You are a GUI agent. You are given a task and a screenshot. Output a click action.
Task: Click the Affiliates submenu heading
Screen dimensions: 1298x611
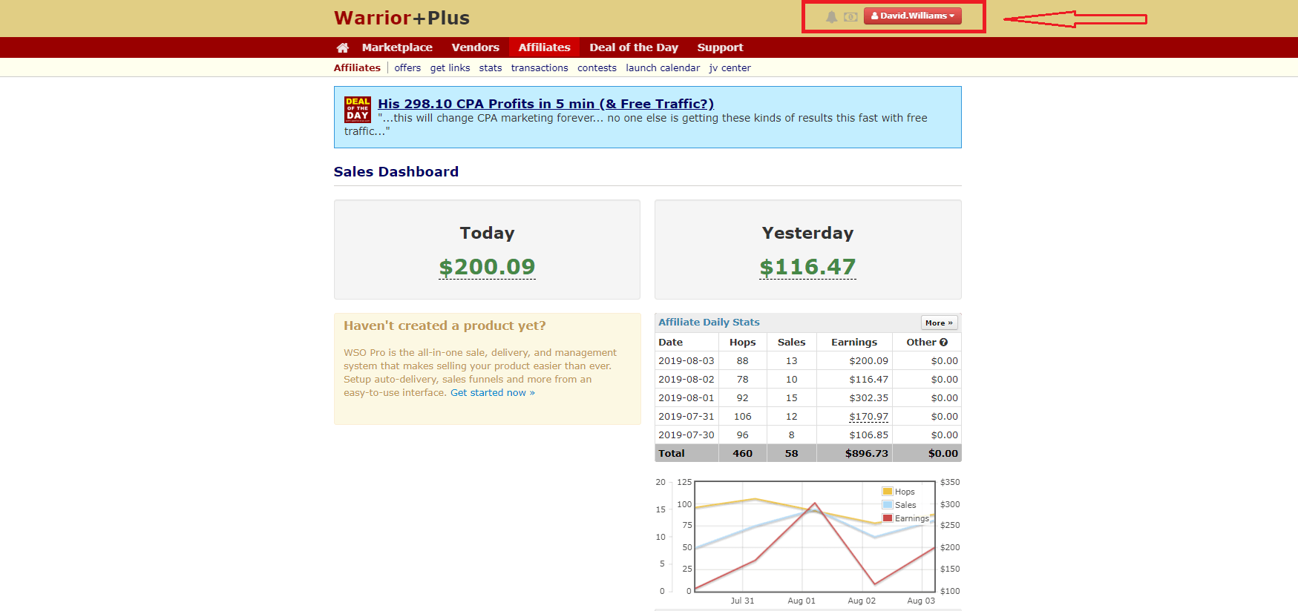357,67
